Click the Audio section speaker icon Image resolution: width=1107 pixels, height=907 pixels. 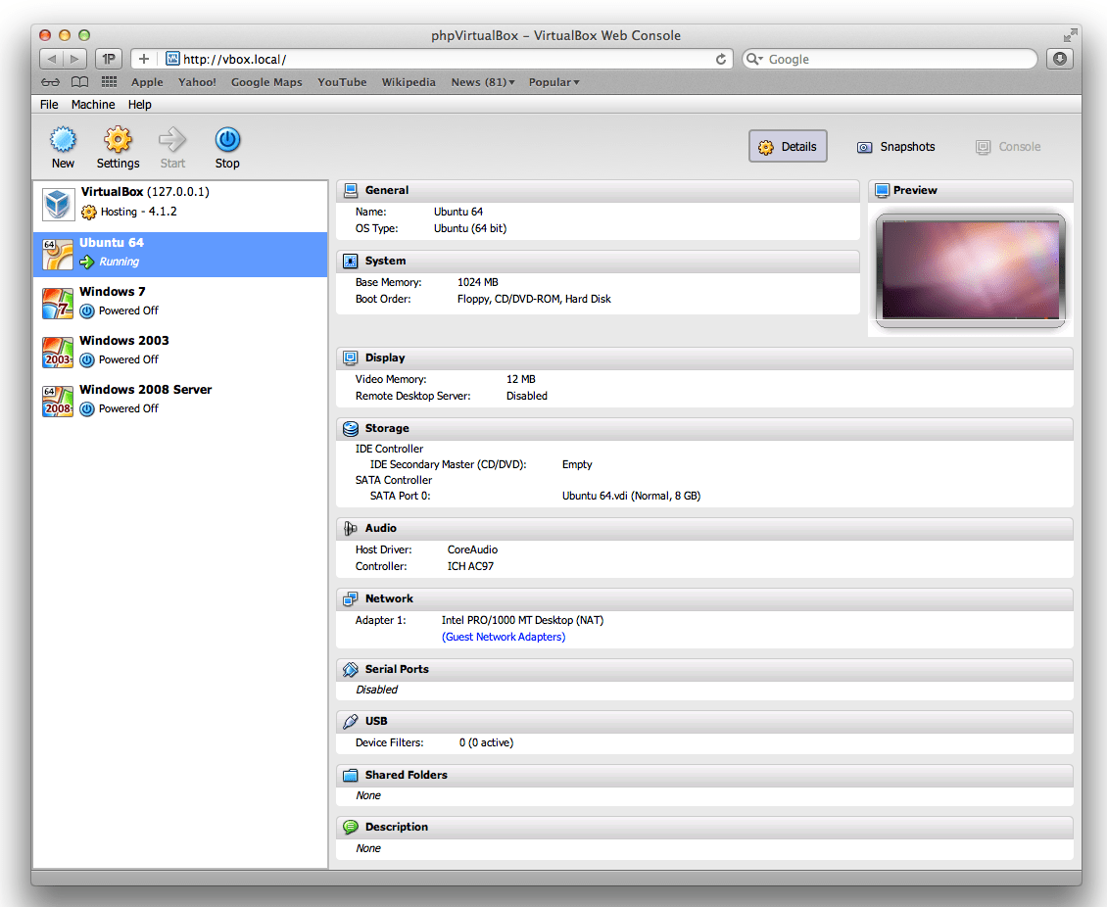point(350,528)
